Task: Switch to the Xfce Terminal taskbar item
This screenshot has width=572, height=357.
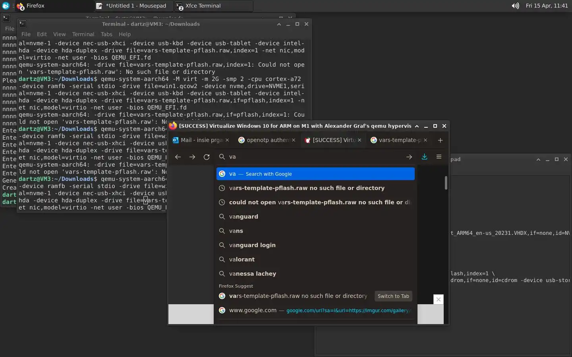Action: coord(213,6)
